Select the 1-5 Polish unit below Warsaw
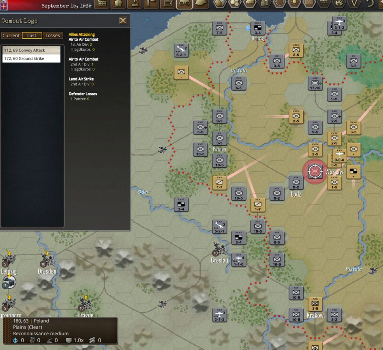The height and width of the screenshot is (350, 383). click(334, 183)
